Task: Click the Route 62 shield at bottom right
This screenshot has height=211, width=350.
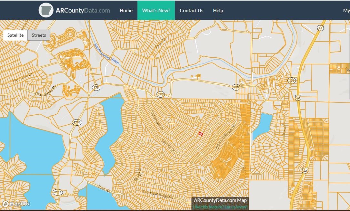Action: coord(305,170)
